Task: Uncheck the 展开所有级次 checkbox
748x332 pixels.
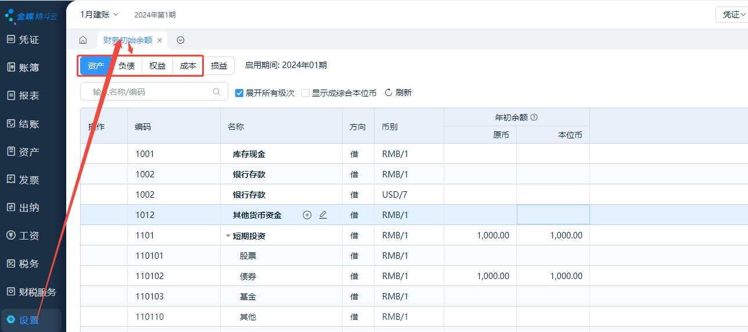Action: click(x=239, y=93)
